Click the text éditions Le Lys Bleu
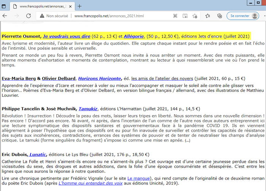 coord(68,155)
